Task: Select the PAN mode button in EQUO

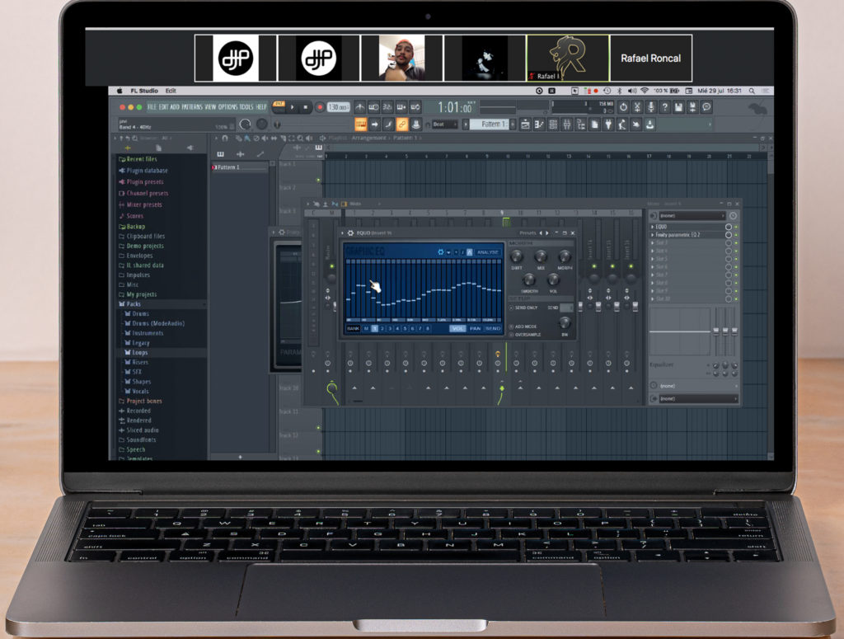Action: click(475, 328)
